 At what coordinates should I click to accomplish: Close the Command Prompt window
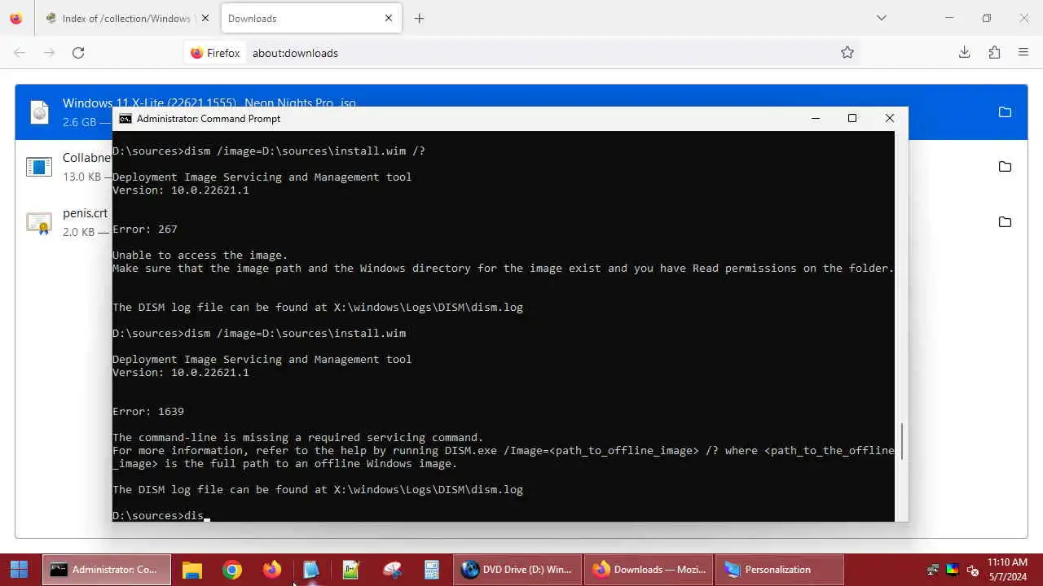click(x=890, y=119)
